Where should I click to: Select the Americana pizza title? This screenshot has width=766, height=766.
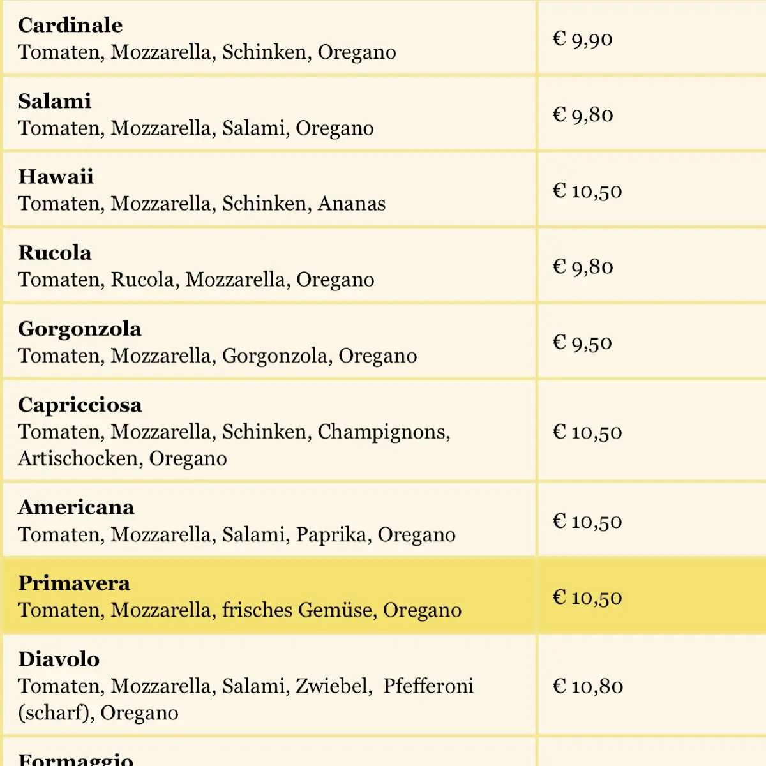(x=76, y=507)
